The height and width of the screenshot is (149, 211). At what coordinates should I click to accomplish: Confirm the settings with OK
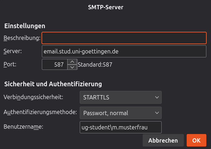click(196, 140)
